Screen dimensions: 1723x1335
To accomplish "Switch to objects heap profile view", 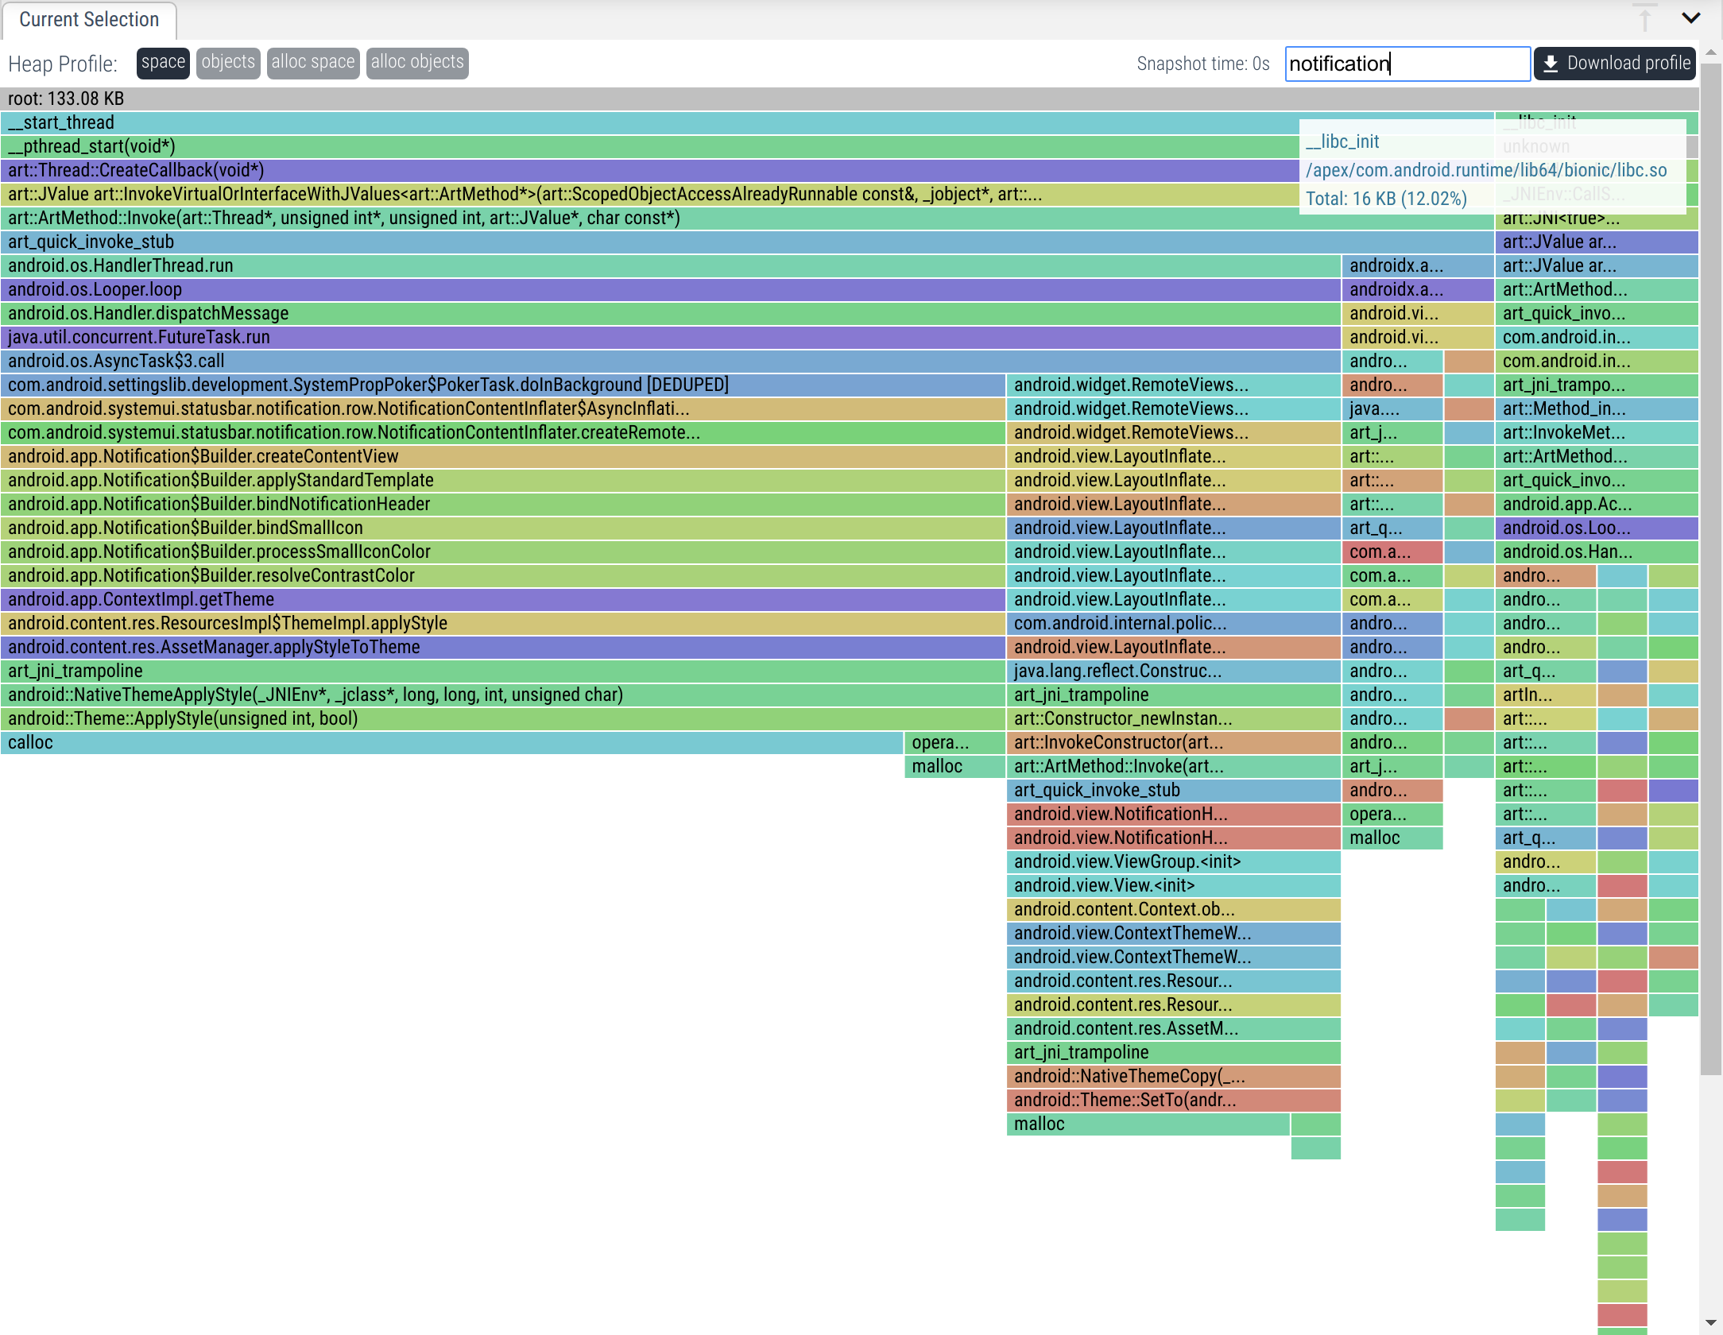I will click(x=228, y=63).
